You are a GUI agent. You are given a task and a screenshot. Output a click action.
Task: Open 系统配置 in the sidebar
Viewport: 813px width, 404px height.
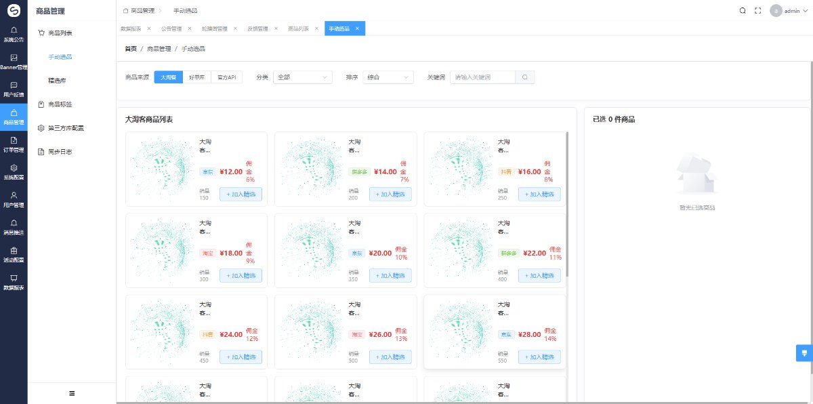pos(14,171)
